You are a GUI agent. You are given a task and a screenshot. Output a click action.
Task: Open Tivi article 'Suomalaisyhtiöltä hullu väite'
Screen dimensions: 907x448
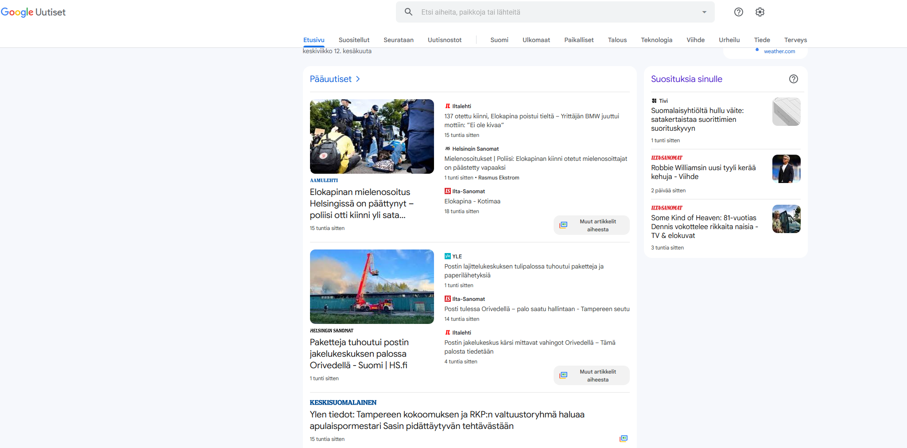(698, 119)
